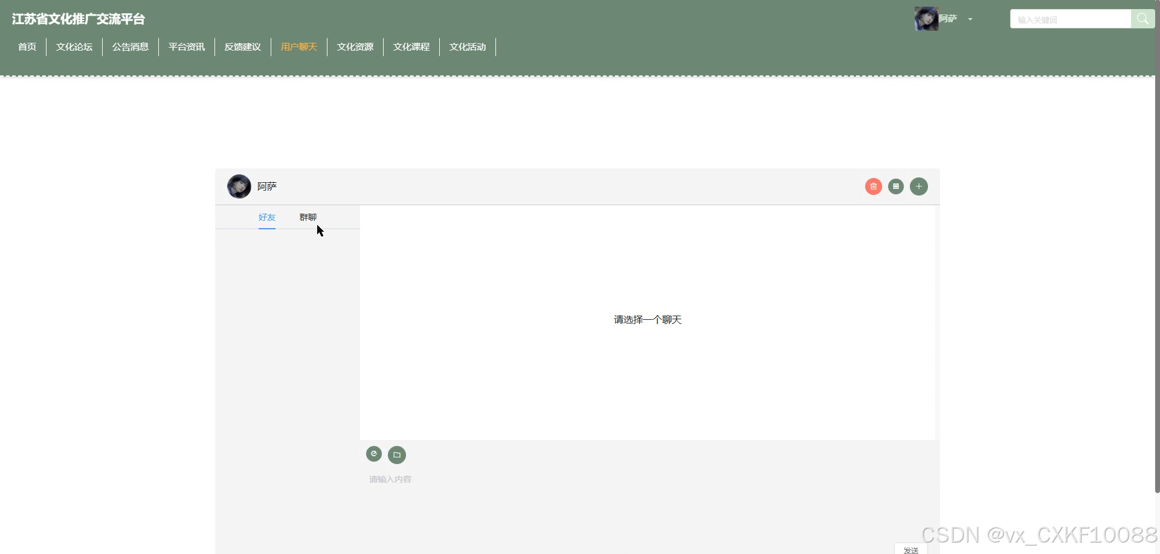The height and width of the screenshot is (554, 1160).
Task: Switch to the 群聊 tab
Action: coord(308,217)
